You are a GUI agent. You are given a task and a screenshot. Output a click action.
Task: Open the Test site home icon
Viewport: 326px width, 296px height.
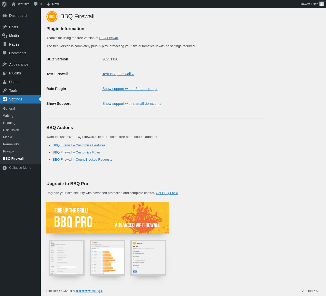pyautogui.click(x=13, y=4)
